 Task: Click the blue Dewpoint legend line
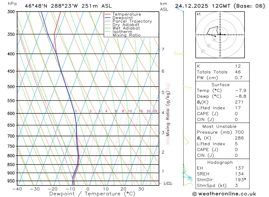(108, 18)
